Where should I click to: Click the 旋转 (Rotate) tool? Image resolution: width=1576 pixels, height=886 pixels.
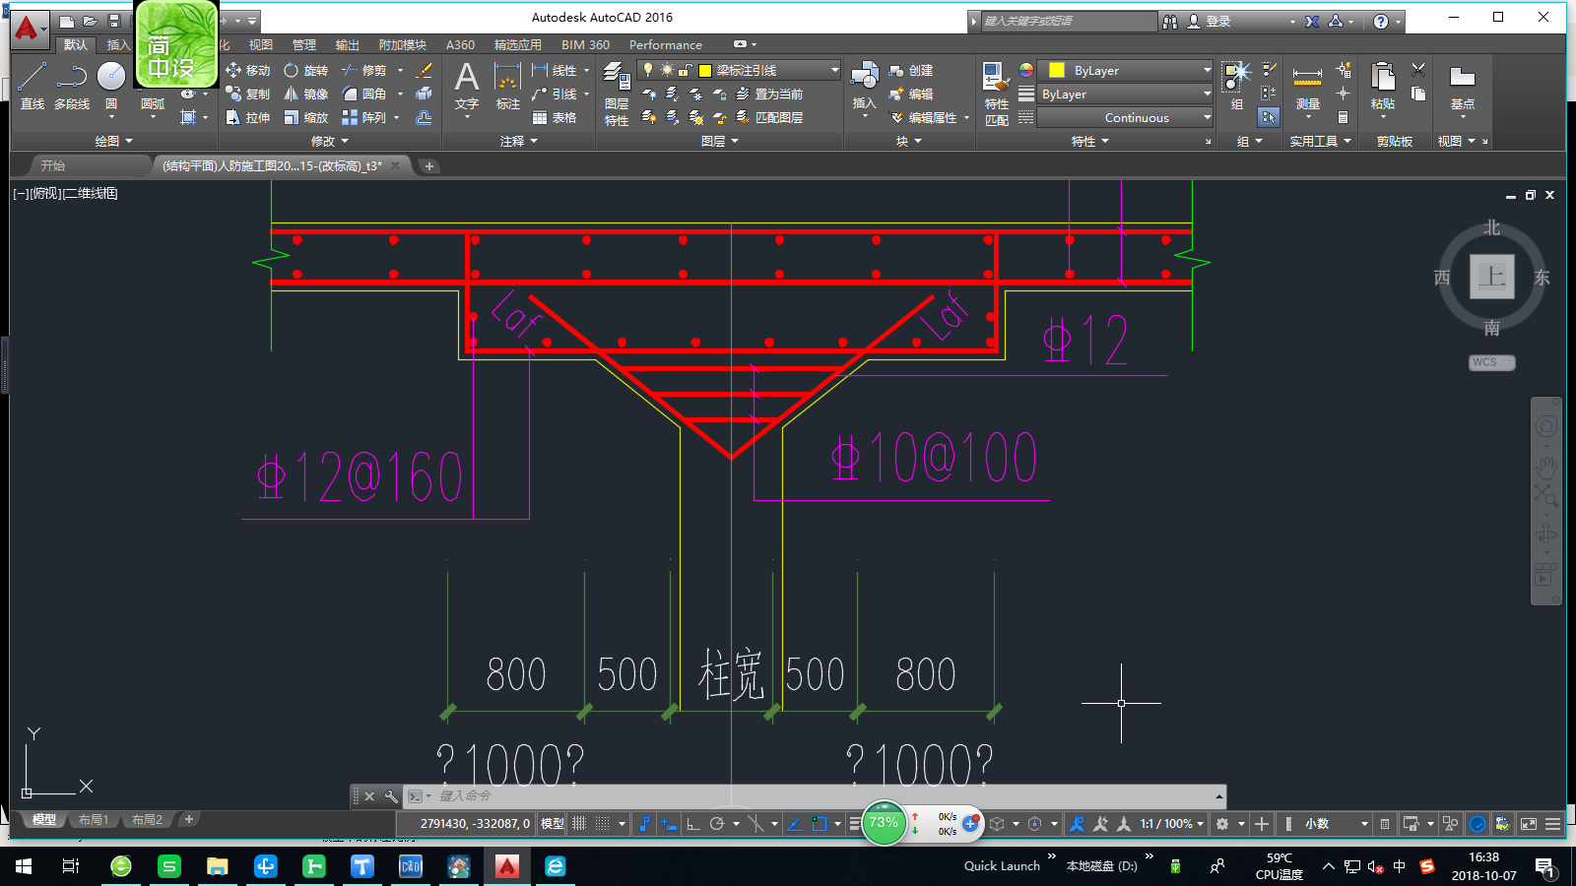305,70
